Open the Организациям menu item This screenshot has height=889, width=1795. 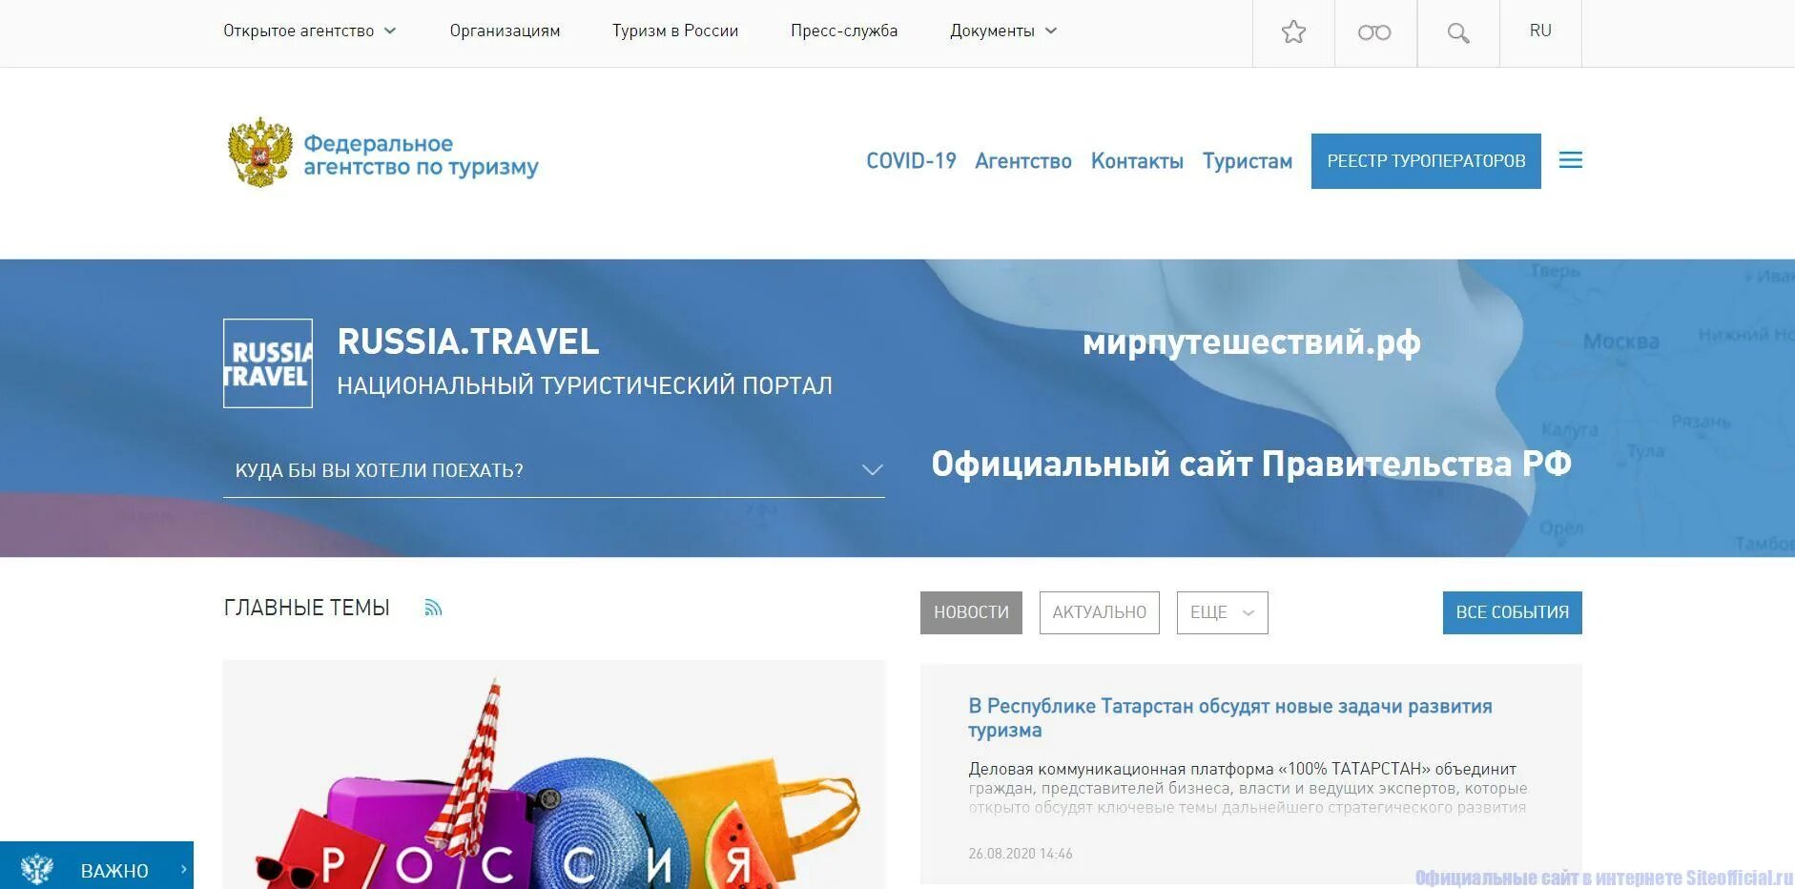tap(505, 31)
